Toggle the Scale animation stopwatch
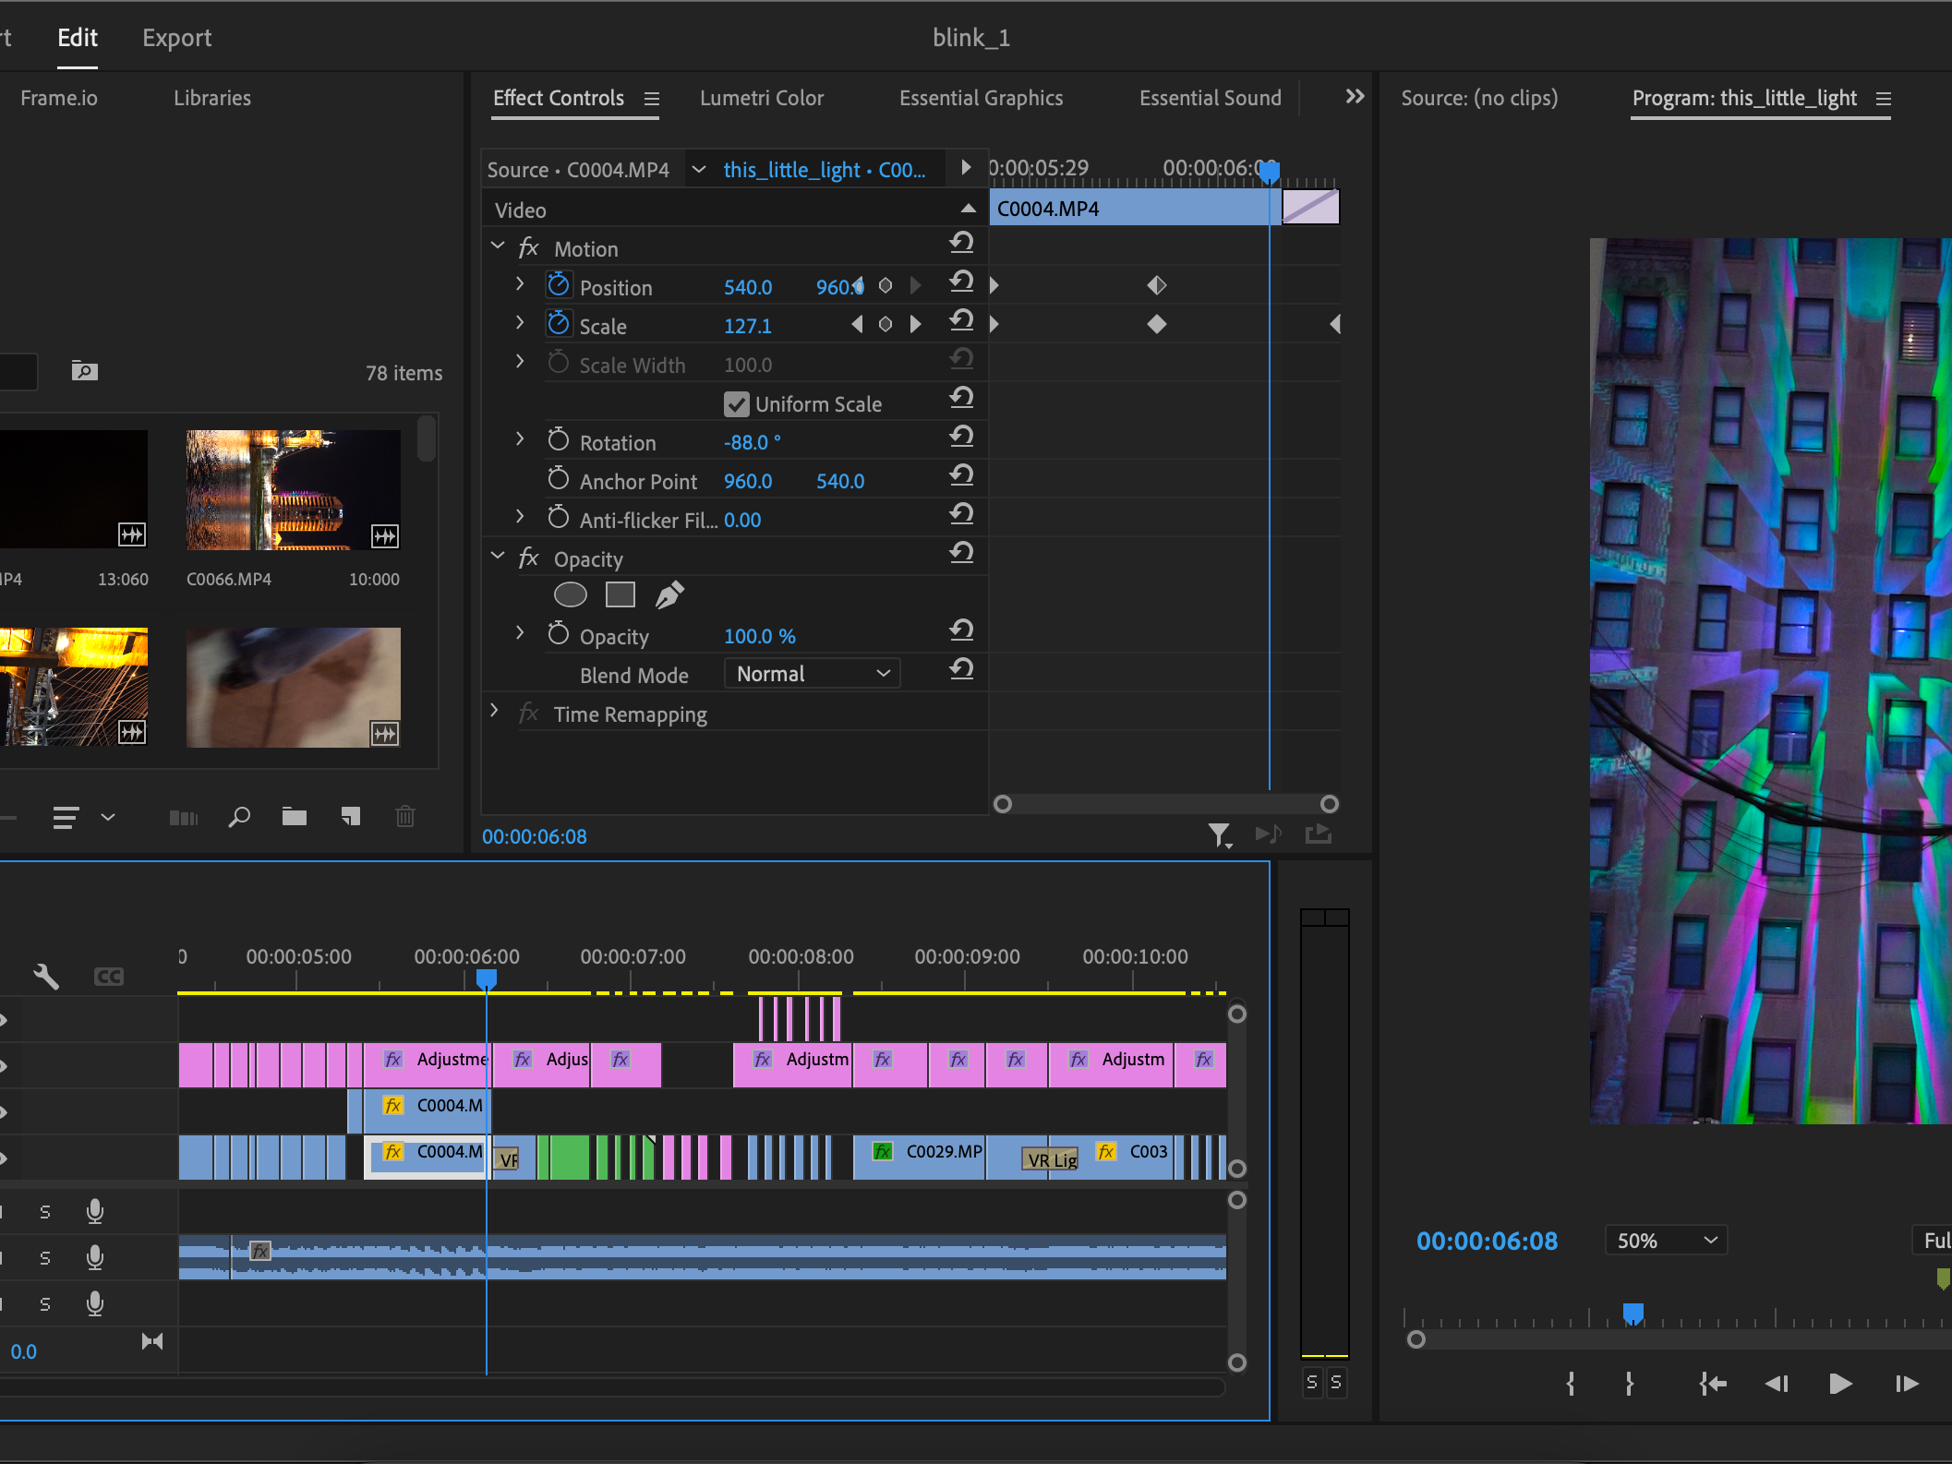1952x1464 pixels. tap(558, 324)
